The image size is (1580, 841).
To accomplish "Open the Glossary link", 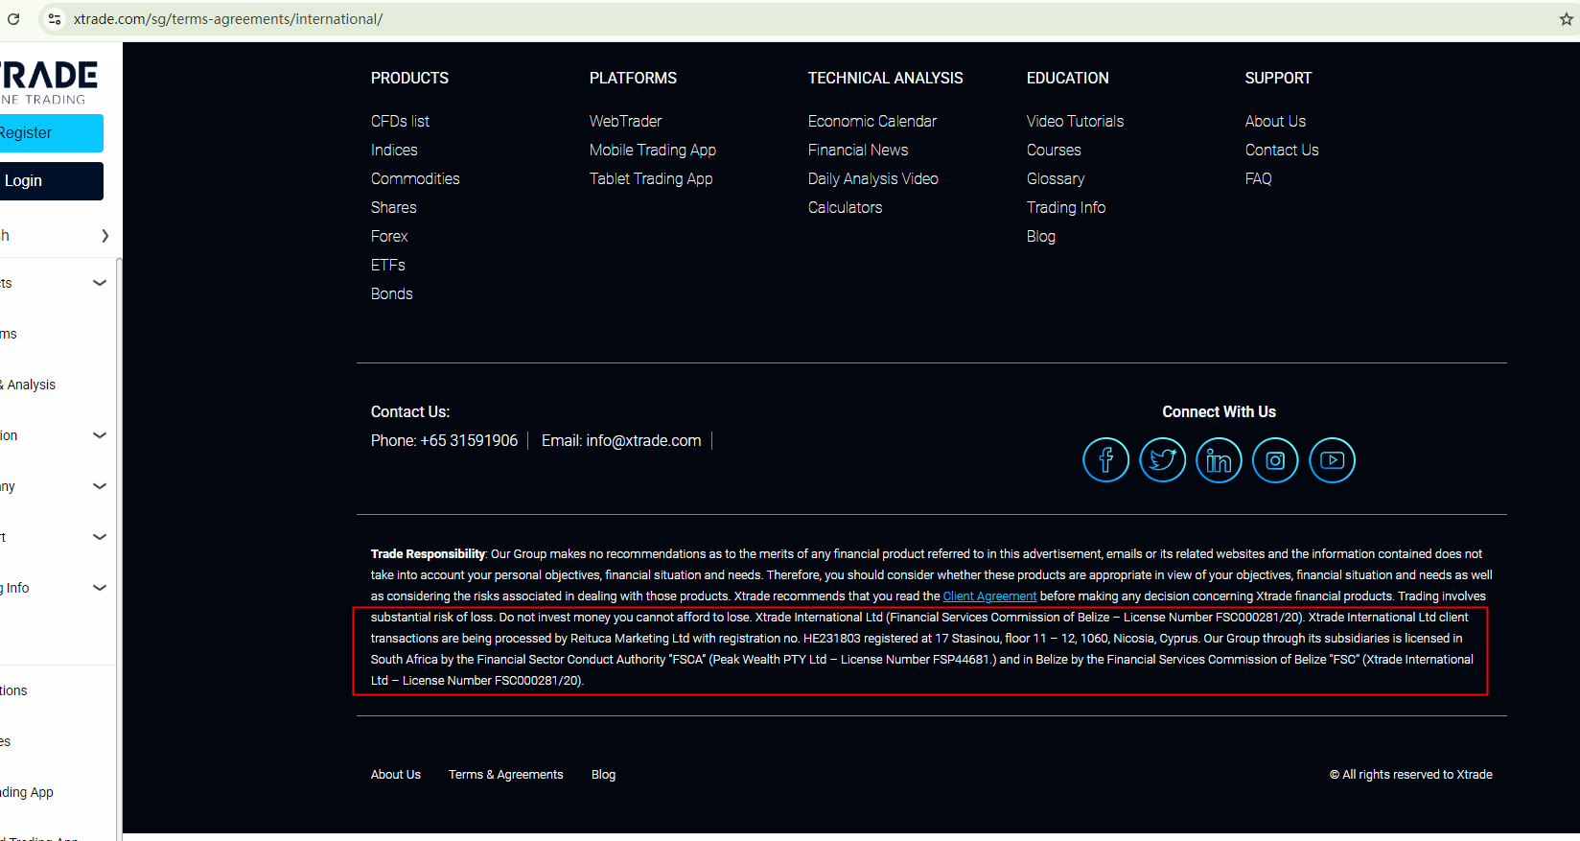I will click(x=1056, y=179).
